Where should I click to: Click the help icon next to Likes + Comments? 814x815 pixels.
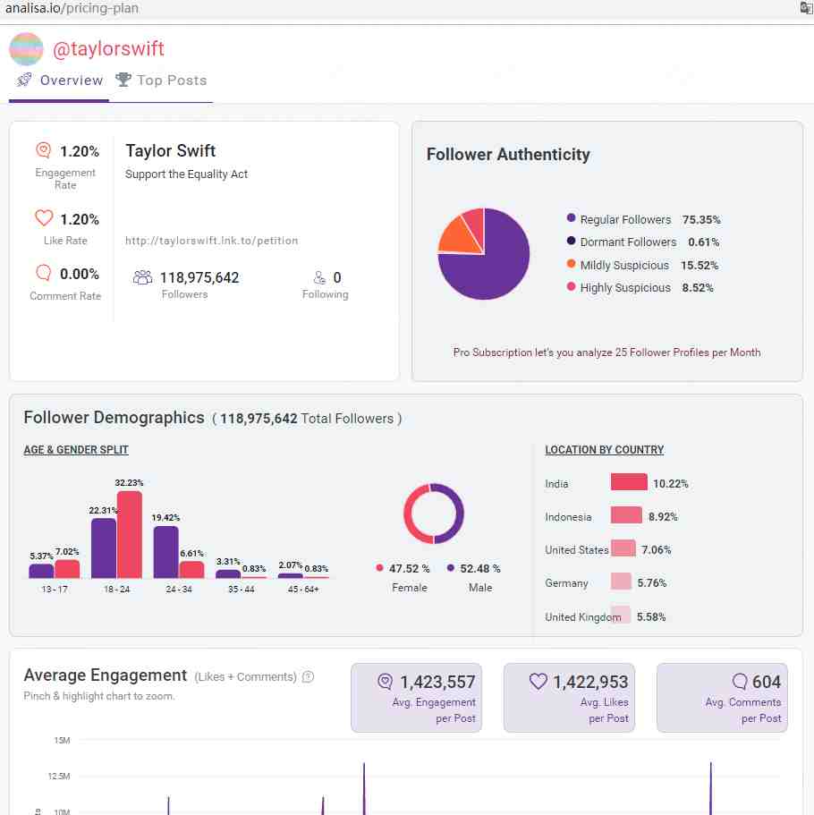tap(309, 676)
